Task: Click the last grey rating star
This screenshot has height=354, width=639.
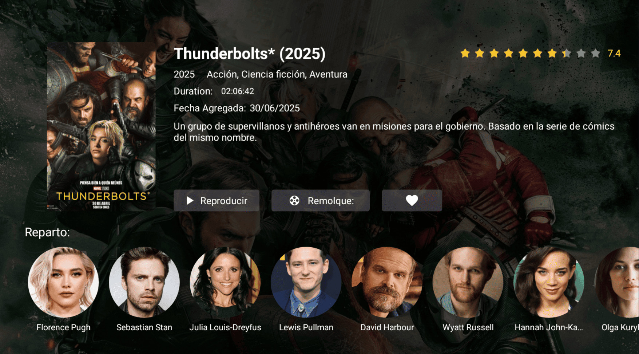Action: (595, 54)
